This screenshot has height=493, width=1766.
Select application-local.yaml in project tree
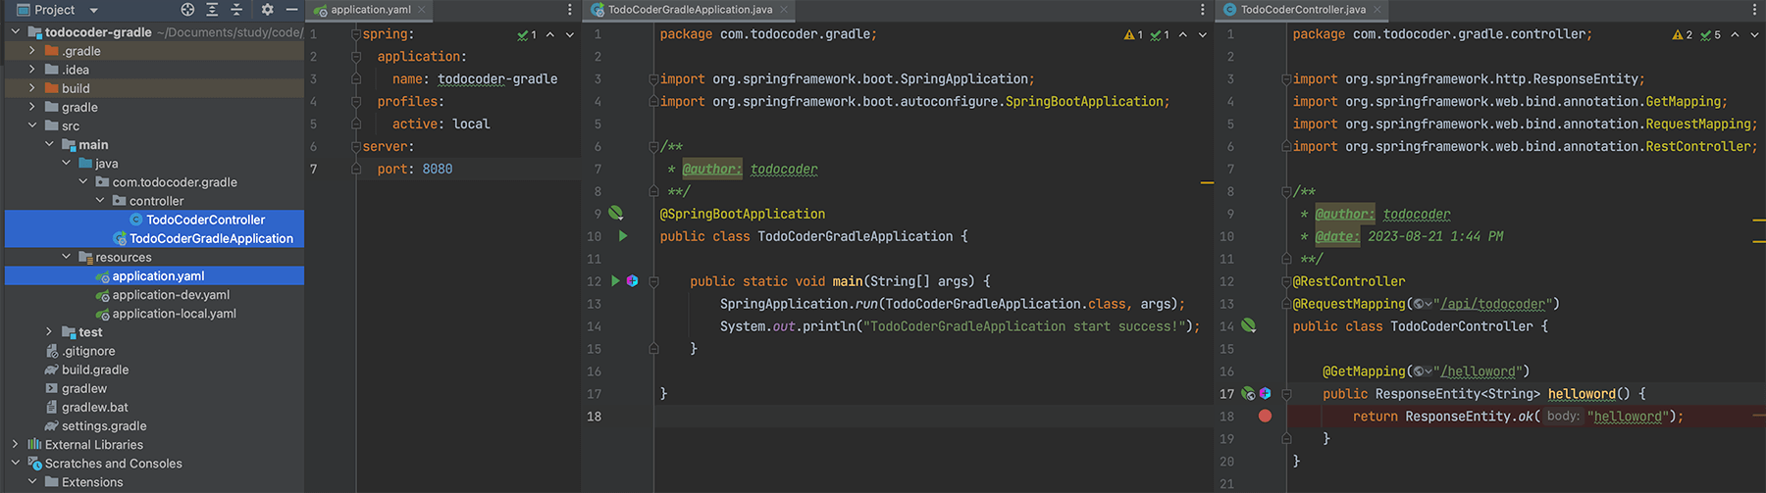point(174,314)
